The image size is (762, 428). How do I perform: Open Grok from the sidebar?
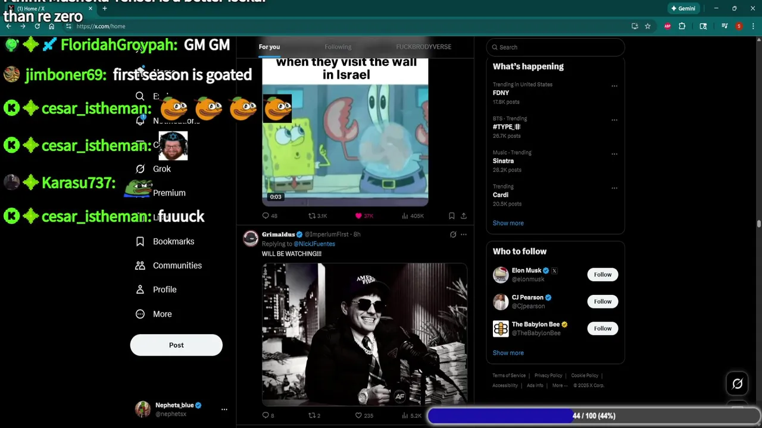(161, 169)
